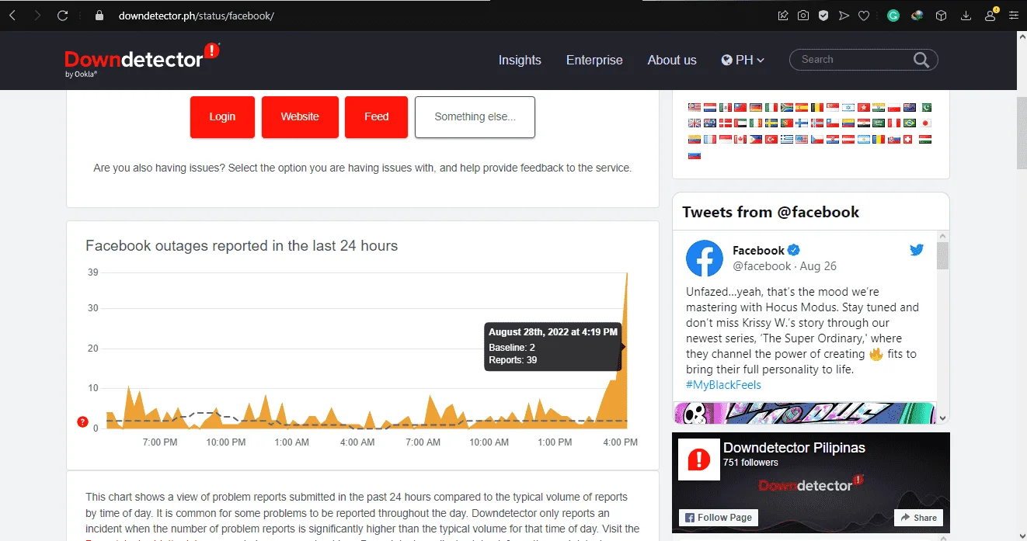
Task: Click the Downdetector logo
Action: point(142,60)
